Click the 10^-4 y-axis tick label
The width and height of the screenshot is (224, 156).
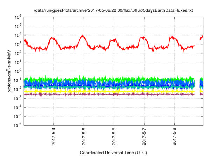pyautogui.click(x=18, y=108)
